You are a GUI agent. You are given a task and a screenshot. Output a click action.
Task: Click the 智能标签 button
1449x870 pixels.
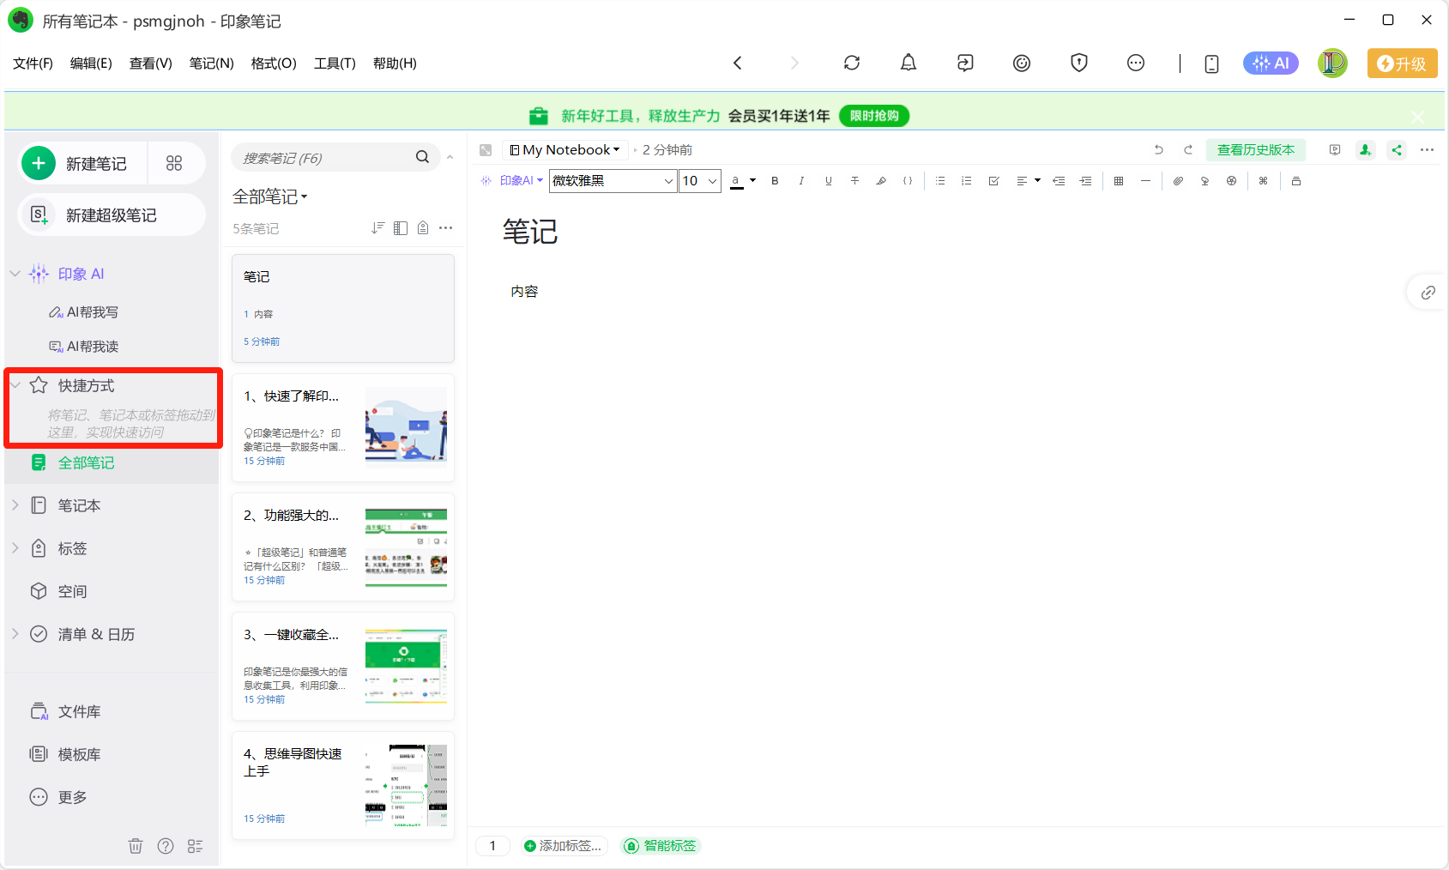(x=661, y=846)
